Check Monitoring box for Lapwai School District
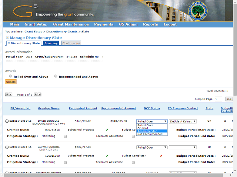Image resolution: width=237 pixels, height=177 pixels. coord(65,162)
